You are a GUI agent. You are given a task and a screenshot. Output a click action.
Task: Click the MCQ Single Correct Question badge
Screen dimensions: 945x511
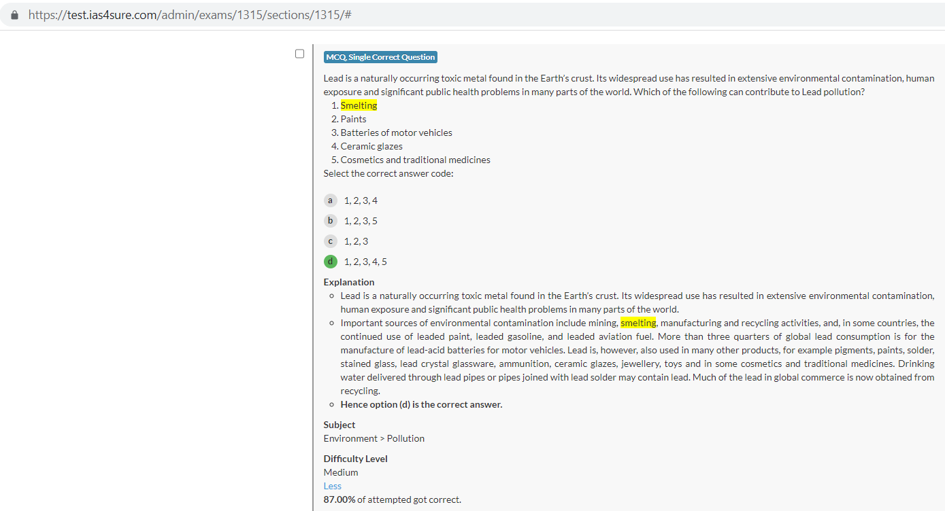point(380,57)
